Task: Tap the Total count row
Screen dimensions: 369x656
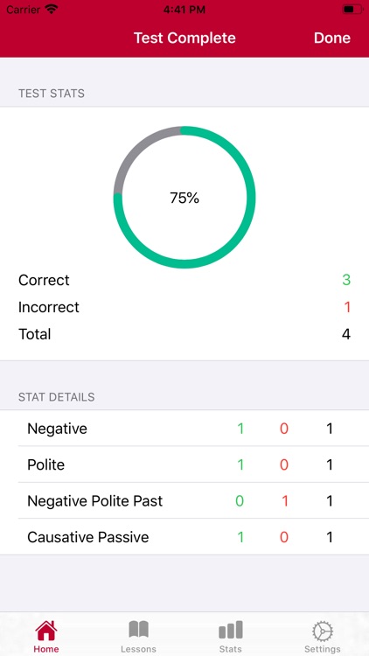Action: tap(184, 334)
